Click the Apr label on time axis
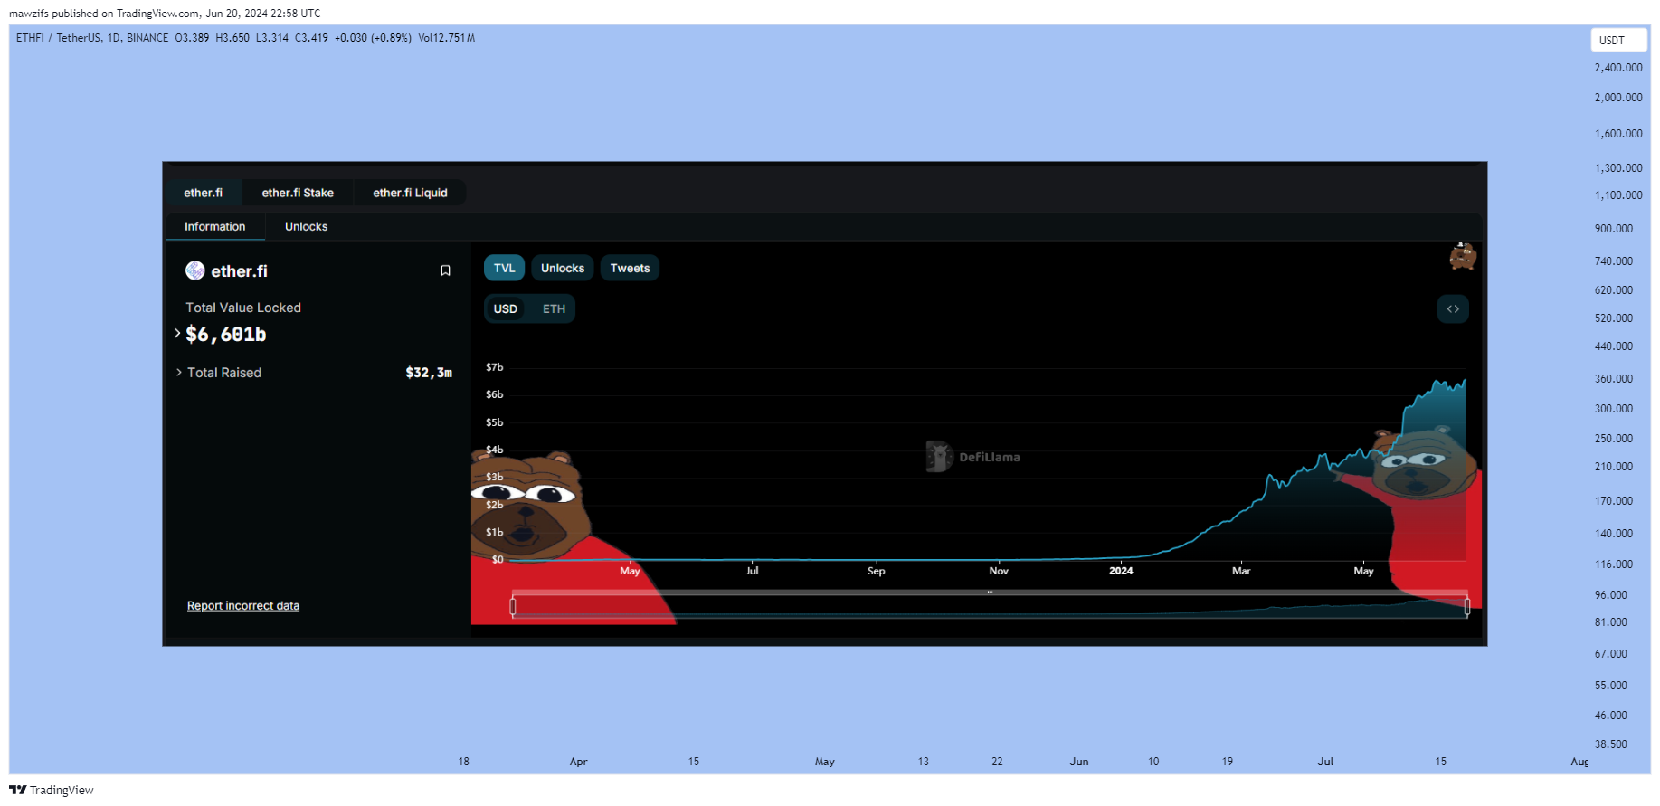The height and width of the screenshot is (806, 1660). pyautogui.click(x=579, y=762)
